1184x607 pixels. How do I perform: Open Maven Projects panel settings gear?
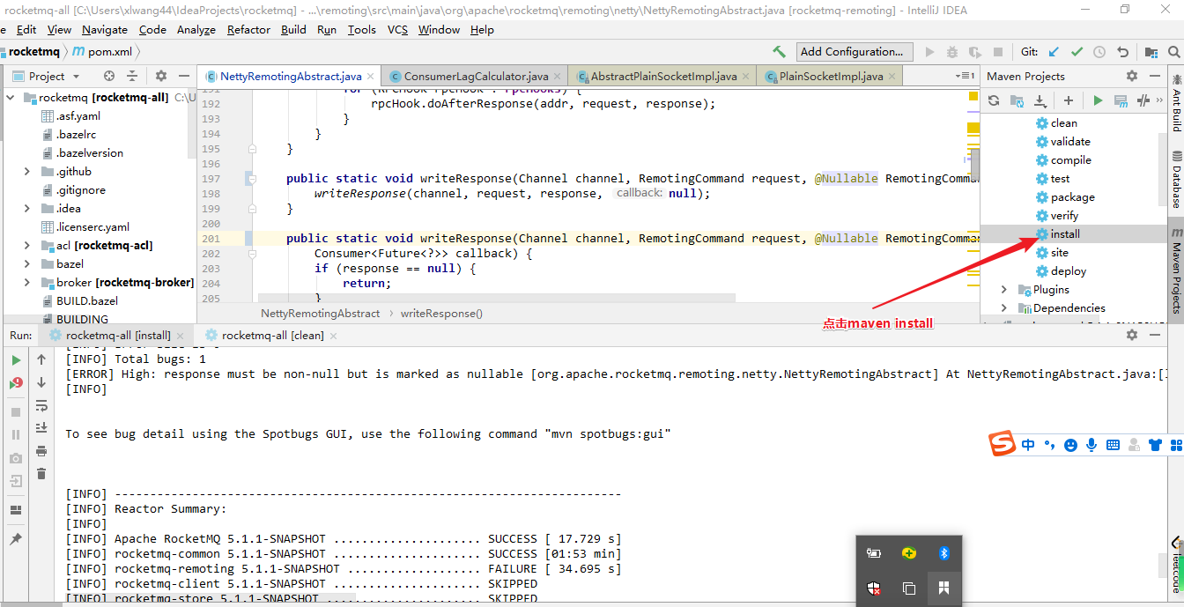coord(1132,77)
